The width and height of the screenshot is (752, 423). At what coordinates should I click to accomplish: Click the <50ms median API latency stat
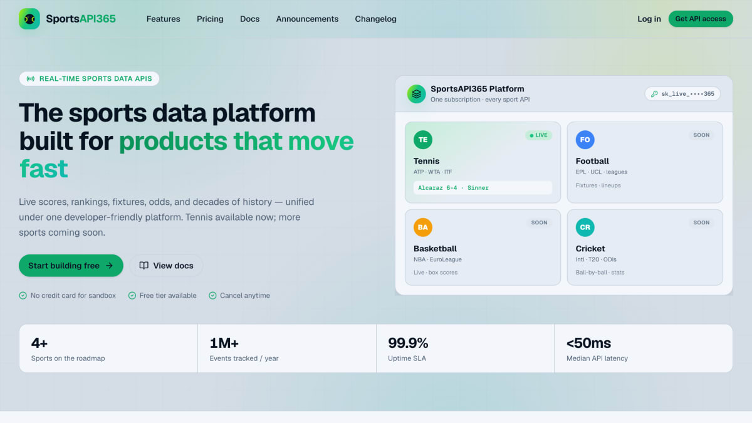pyautogui.click(x=643, y=348)
